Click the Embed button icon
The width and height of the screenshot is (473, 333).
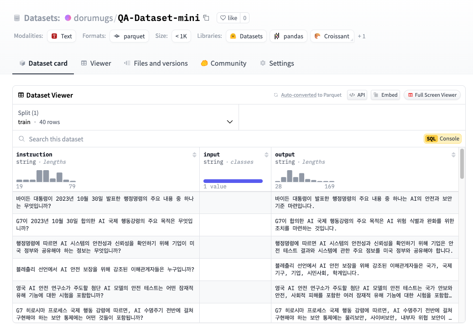(376, 95)
